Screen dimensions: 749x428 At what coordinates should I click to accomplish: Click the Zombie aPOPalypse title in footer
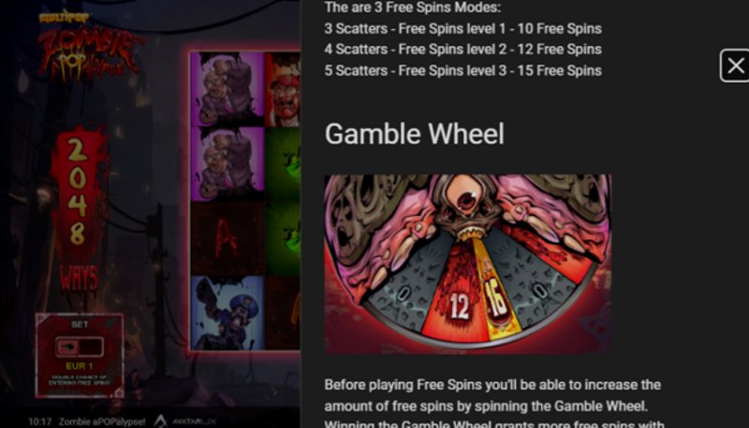pyautogui.click(x=102, y=421)
